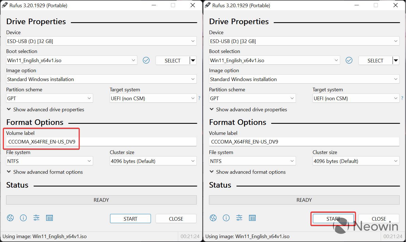Open settings sliders icon in right window
The image size is (406, 242).
pyautogui.click(x=239, y=218)
